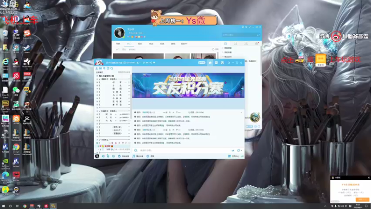Open the home icon in YY right sidebar
This screenshot has width=371, height=209.
coord(225,43)
